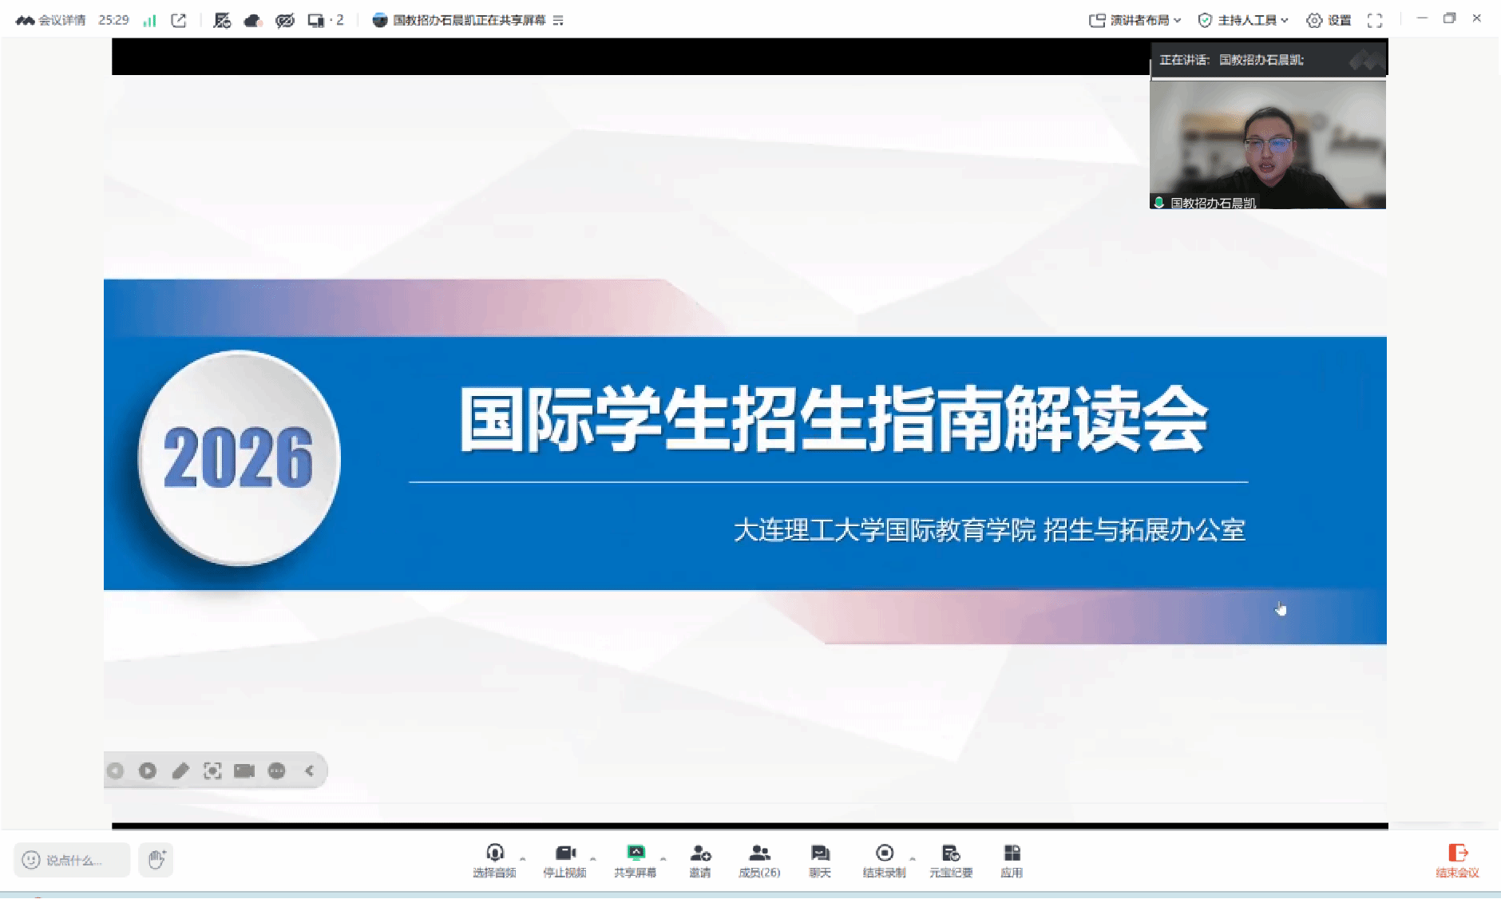Open 设置 settings

(x=1329, y=21)
